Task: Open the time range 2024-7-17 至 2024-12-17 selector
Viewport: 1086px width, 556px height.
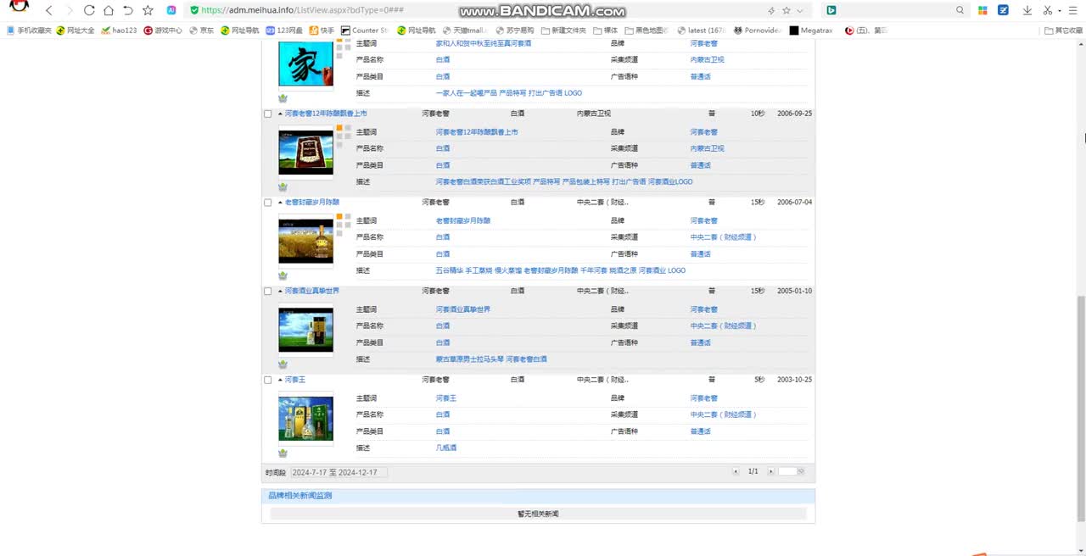Action: [339, 472]
